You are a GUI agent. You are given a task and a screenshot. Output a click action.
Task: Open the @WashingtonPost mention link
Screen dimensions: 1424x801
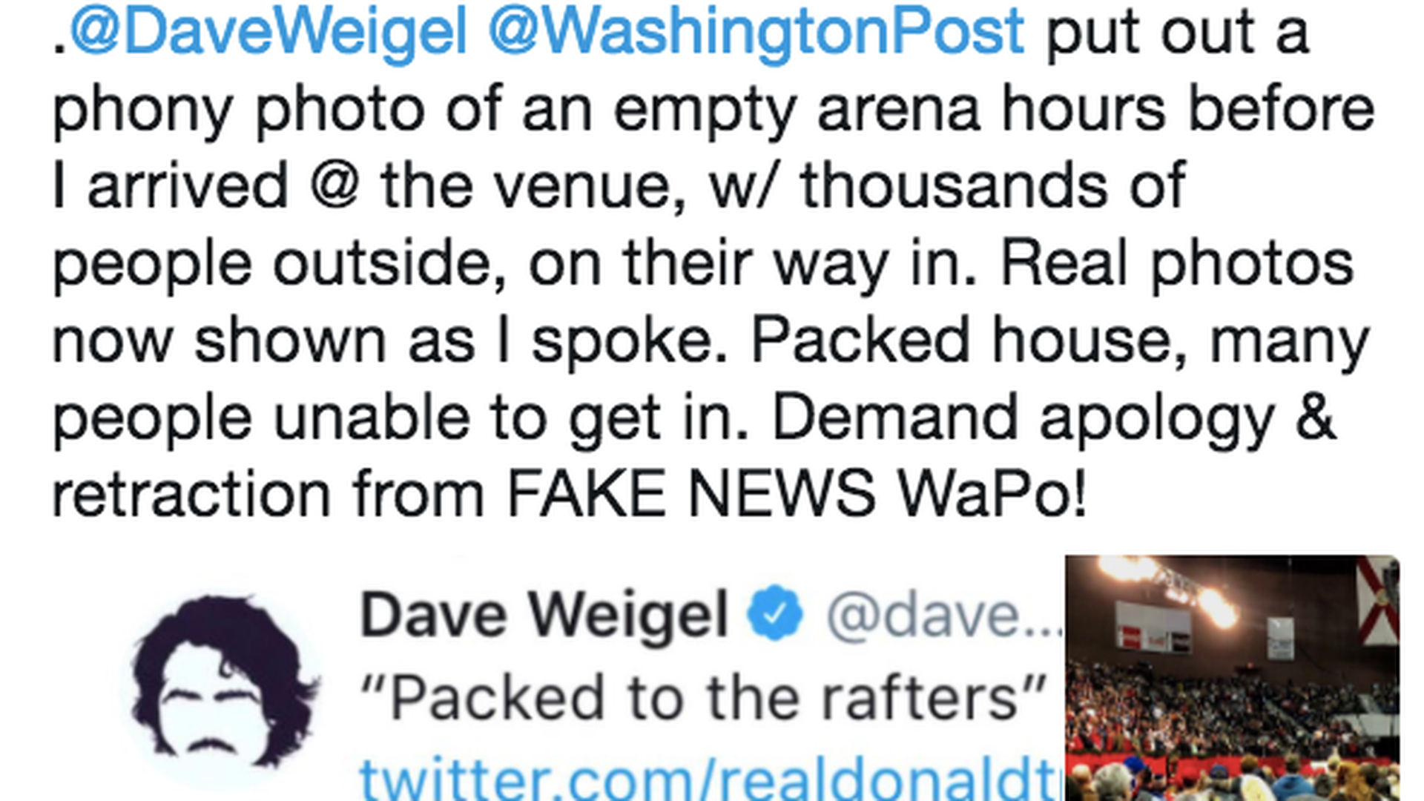(x=756, y=33)
